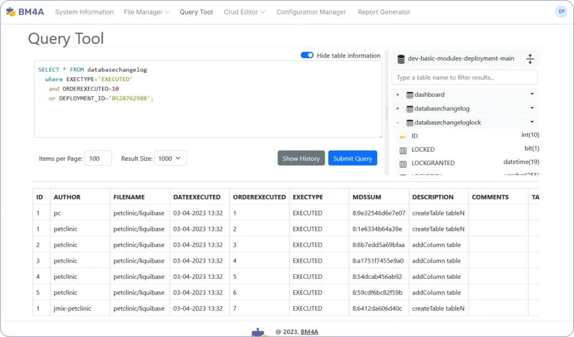Click the column icon beside LOCKGRANTED
The height and width of the screenshot is (337, 574).
[x=403, y=164]
